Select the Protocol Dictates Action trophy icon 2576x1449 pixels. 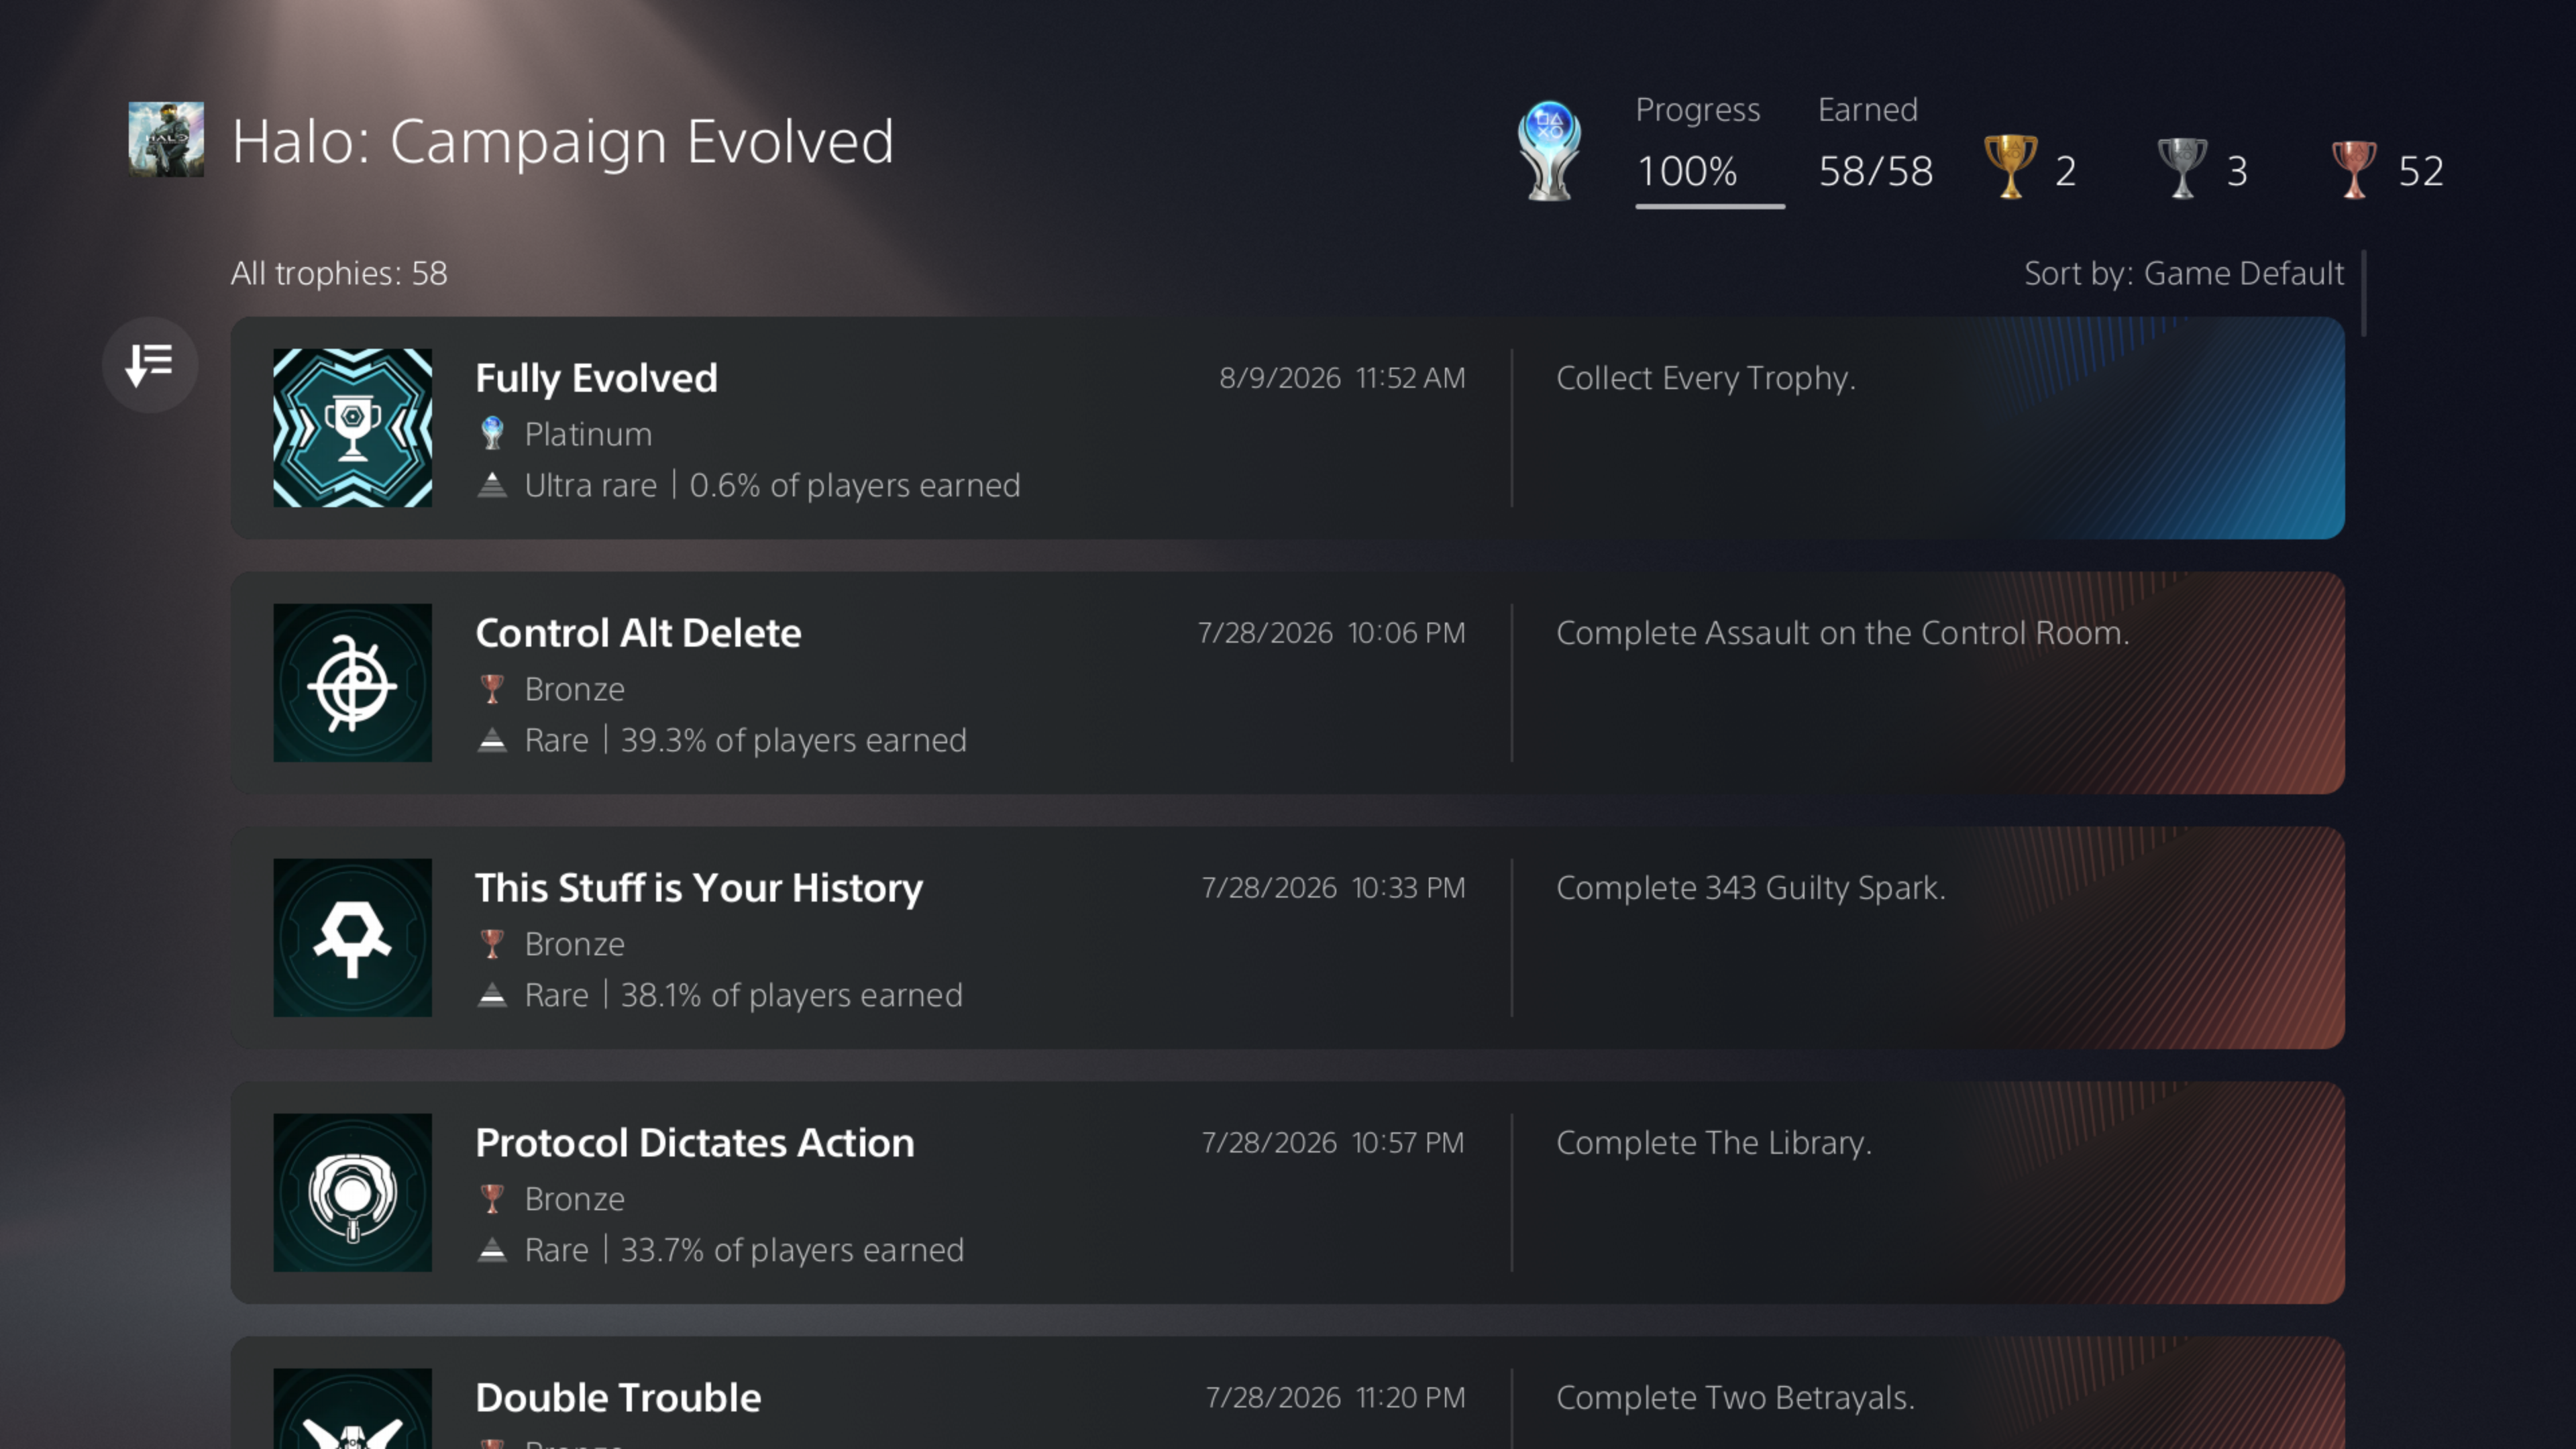click(x=353, y=1193)
